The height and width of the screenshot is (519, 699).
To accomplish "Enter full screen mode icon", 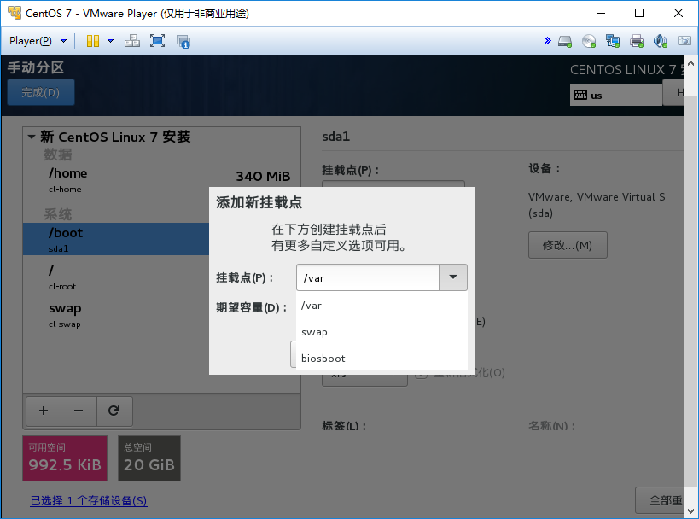I will pyautogui.click(x=157, y=41).
